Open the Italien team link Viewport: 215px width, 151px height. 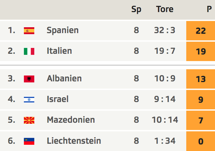coord(59,51)
